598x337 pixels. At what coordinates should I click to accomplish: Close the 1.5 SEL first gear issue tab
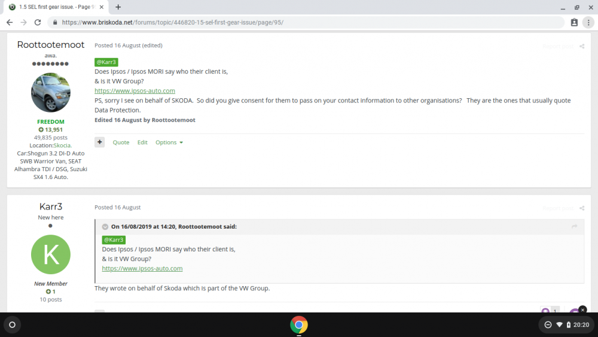tap(102, 7)
